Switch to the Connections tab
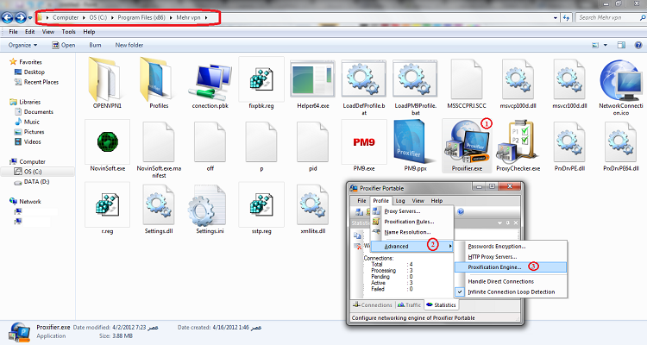The image size is (647, 345). (373, 305)
